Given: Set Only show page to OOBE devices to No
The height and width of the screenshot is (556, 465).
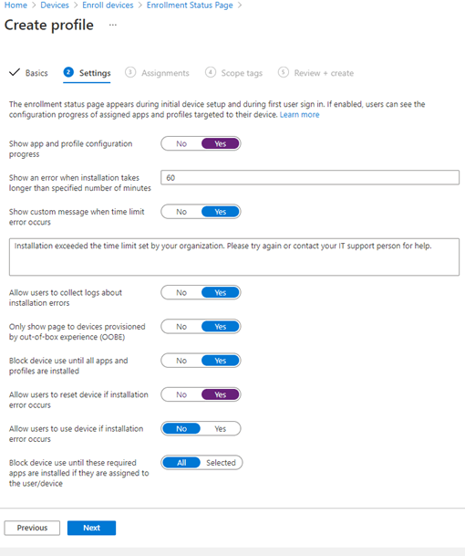Looking at the screenshot, I should point(181,327).
